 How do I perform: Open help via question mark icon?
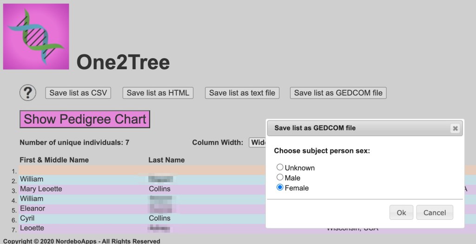28,93
